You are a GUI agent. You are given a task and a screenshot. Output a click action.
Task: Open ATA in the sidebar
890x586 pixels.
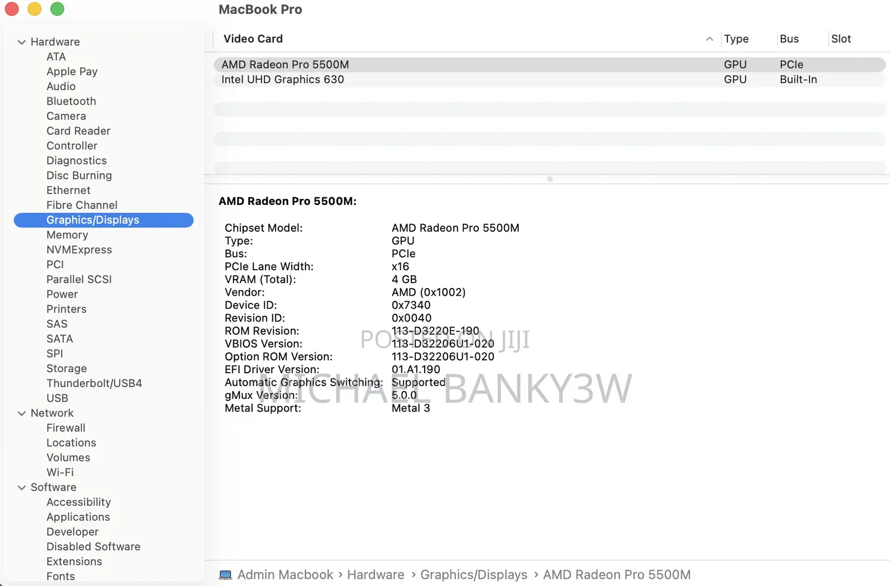pyautogui.click(x=56, y=57)
